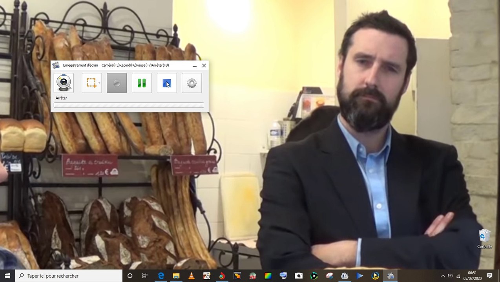
Task: Open the blue play-arrow app on taskbar
Action: [360, 276]
